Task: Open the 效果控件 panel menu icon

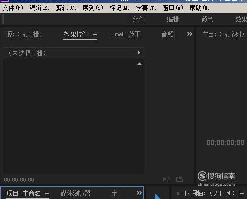Action: point(95,35)
